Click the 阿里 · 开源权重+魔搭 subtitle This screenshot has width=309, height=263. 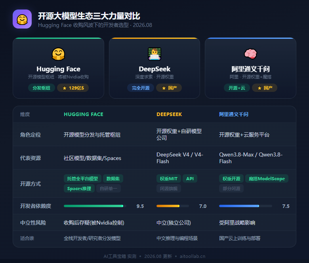click(x=250, y=77)
